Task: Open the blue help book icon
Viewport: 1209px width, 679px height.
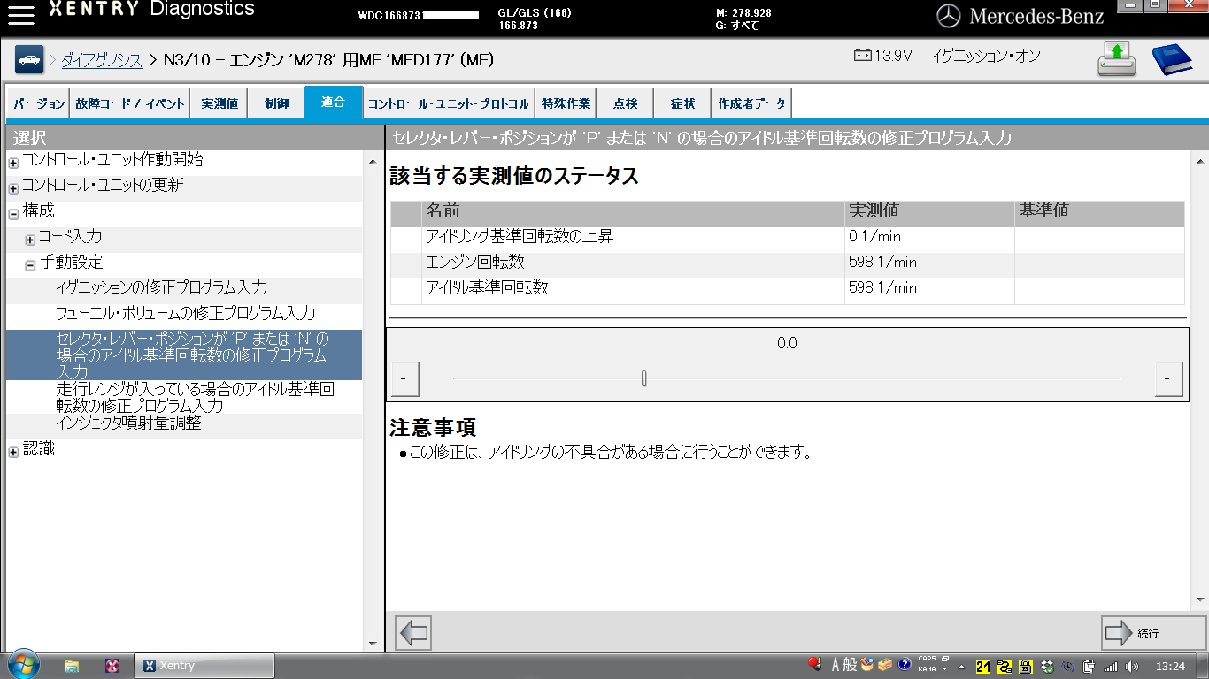Action: tap(1172, 59)
